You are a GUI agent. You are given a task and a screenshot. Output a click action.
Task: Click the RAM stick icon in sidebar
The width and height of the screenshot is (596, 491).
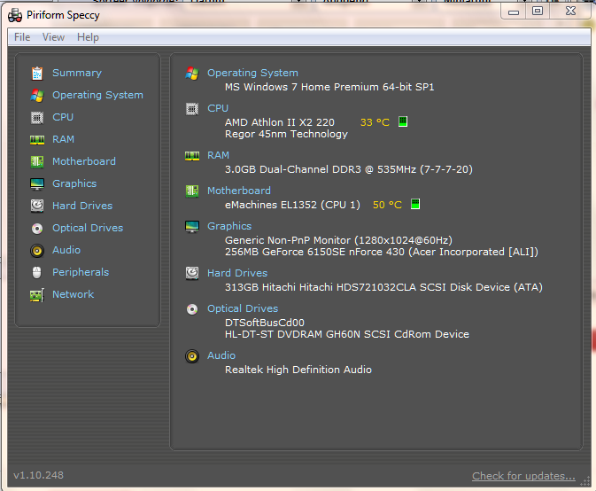tap(37, 139)
